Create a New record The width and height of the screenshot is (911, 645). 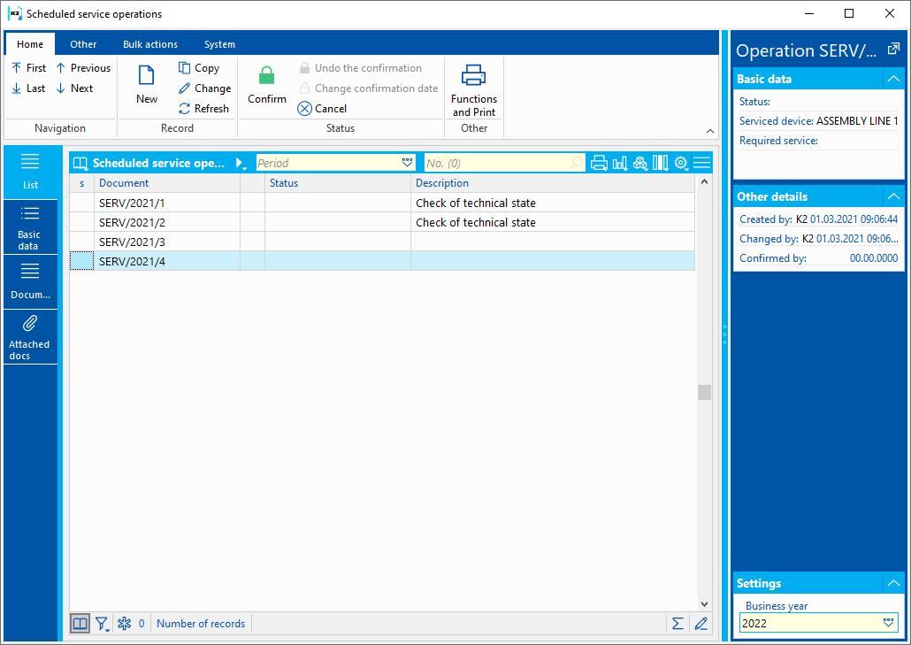click(x=147, y=85)
